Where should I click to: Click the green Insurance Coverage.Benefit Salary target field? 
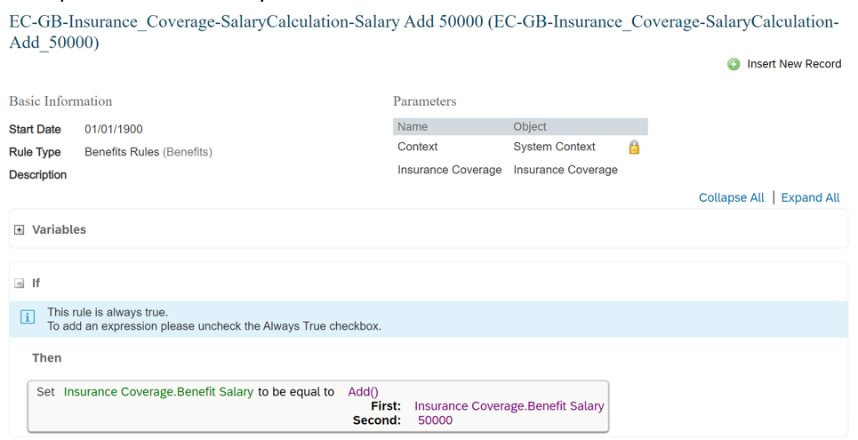click(x=158, y=392)
